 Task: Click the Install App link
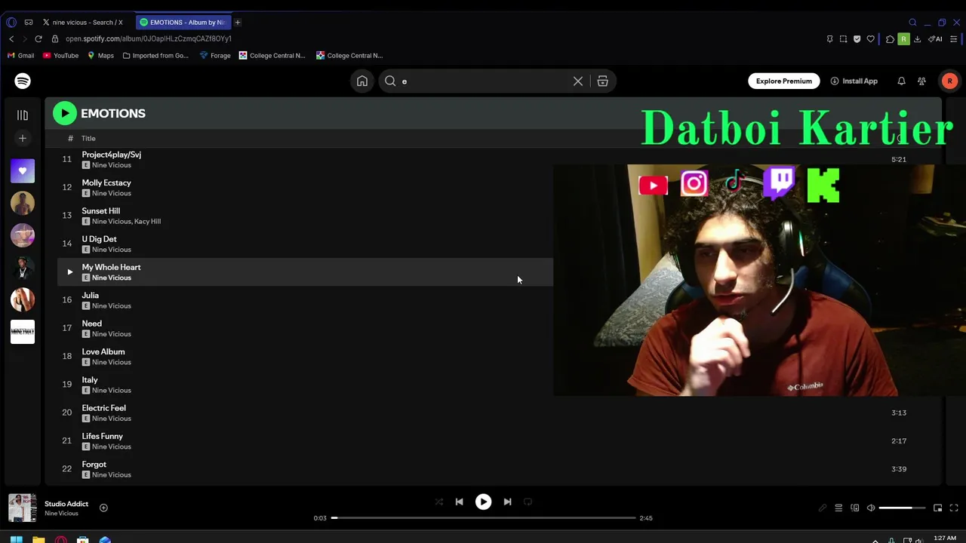pyautogui.click(x=854, y=81)
